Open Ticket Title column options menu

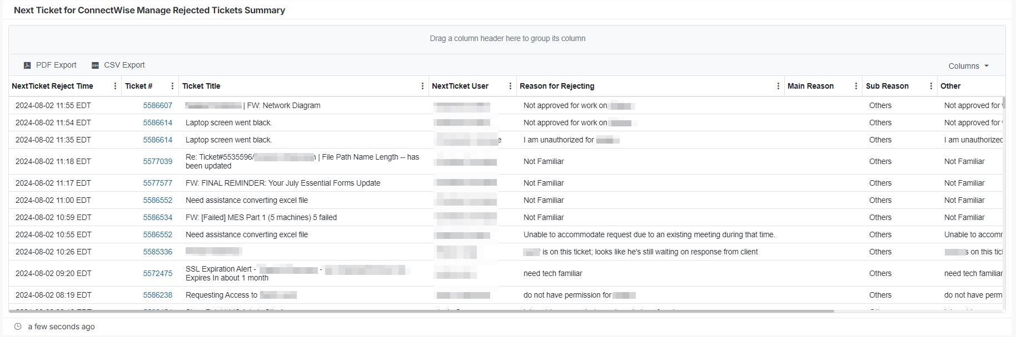click(422, 86)
